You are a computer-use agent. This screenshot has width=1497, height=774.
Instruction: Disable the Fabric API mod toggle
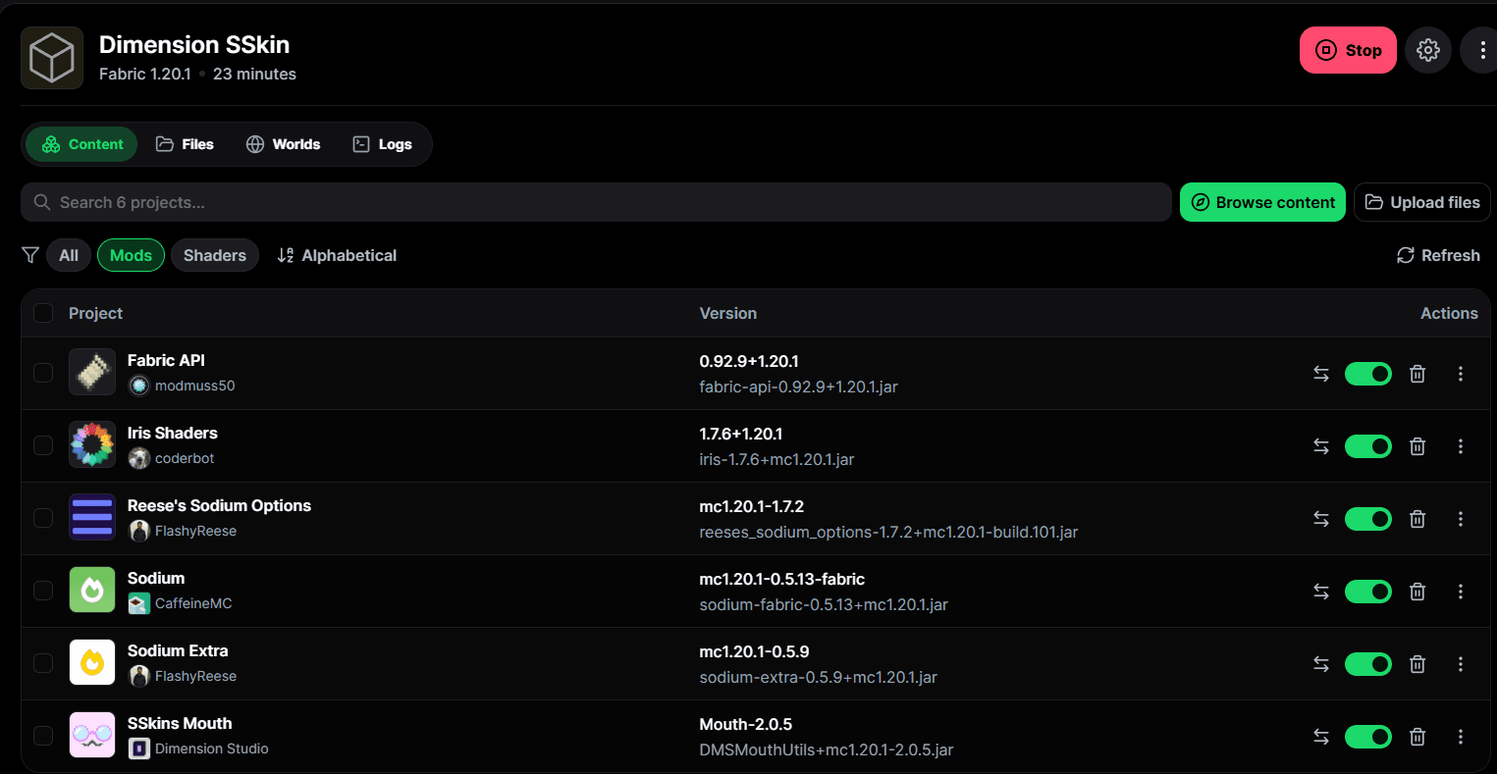click(1368, 374)
